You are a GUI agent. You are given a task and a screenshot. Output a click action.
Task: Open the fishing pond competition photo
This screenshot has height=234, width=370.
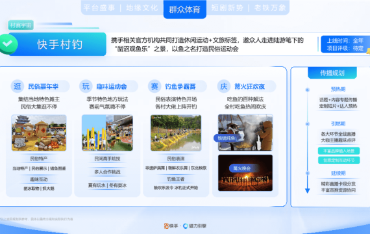coord(176,133)
